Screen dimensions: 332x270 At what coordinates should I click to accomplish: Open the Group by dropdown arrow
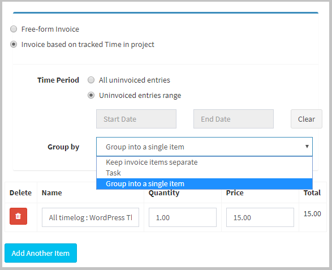[x=307, y=147]
